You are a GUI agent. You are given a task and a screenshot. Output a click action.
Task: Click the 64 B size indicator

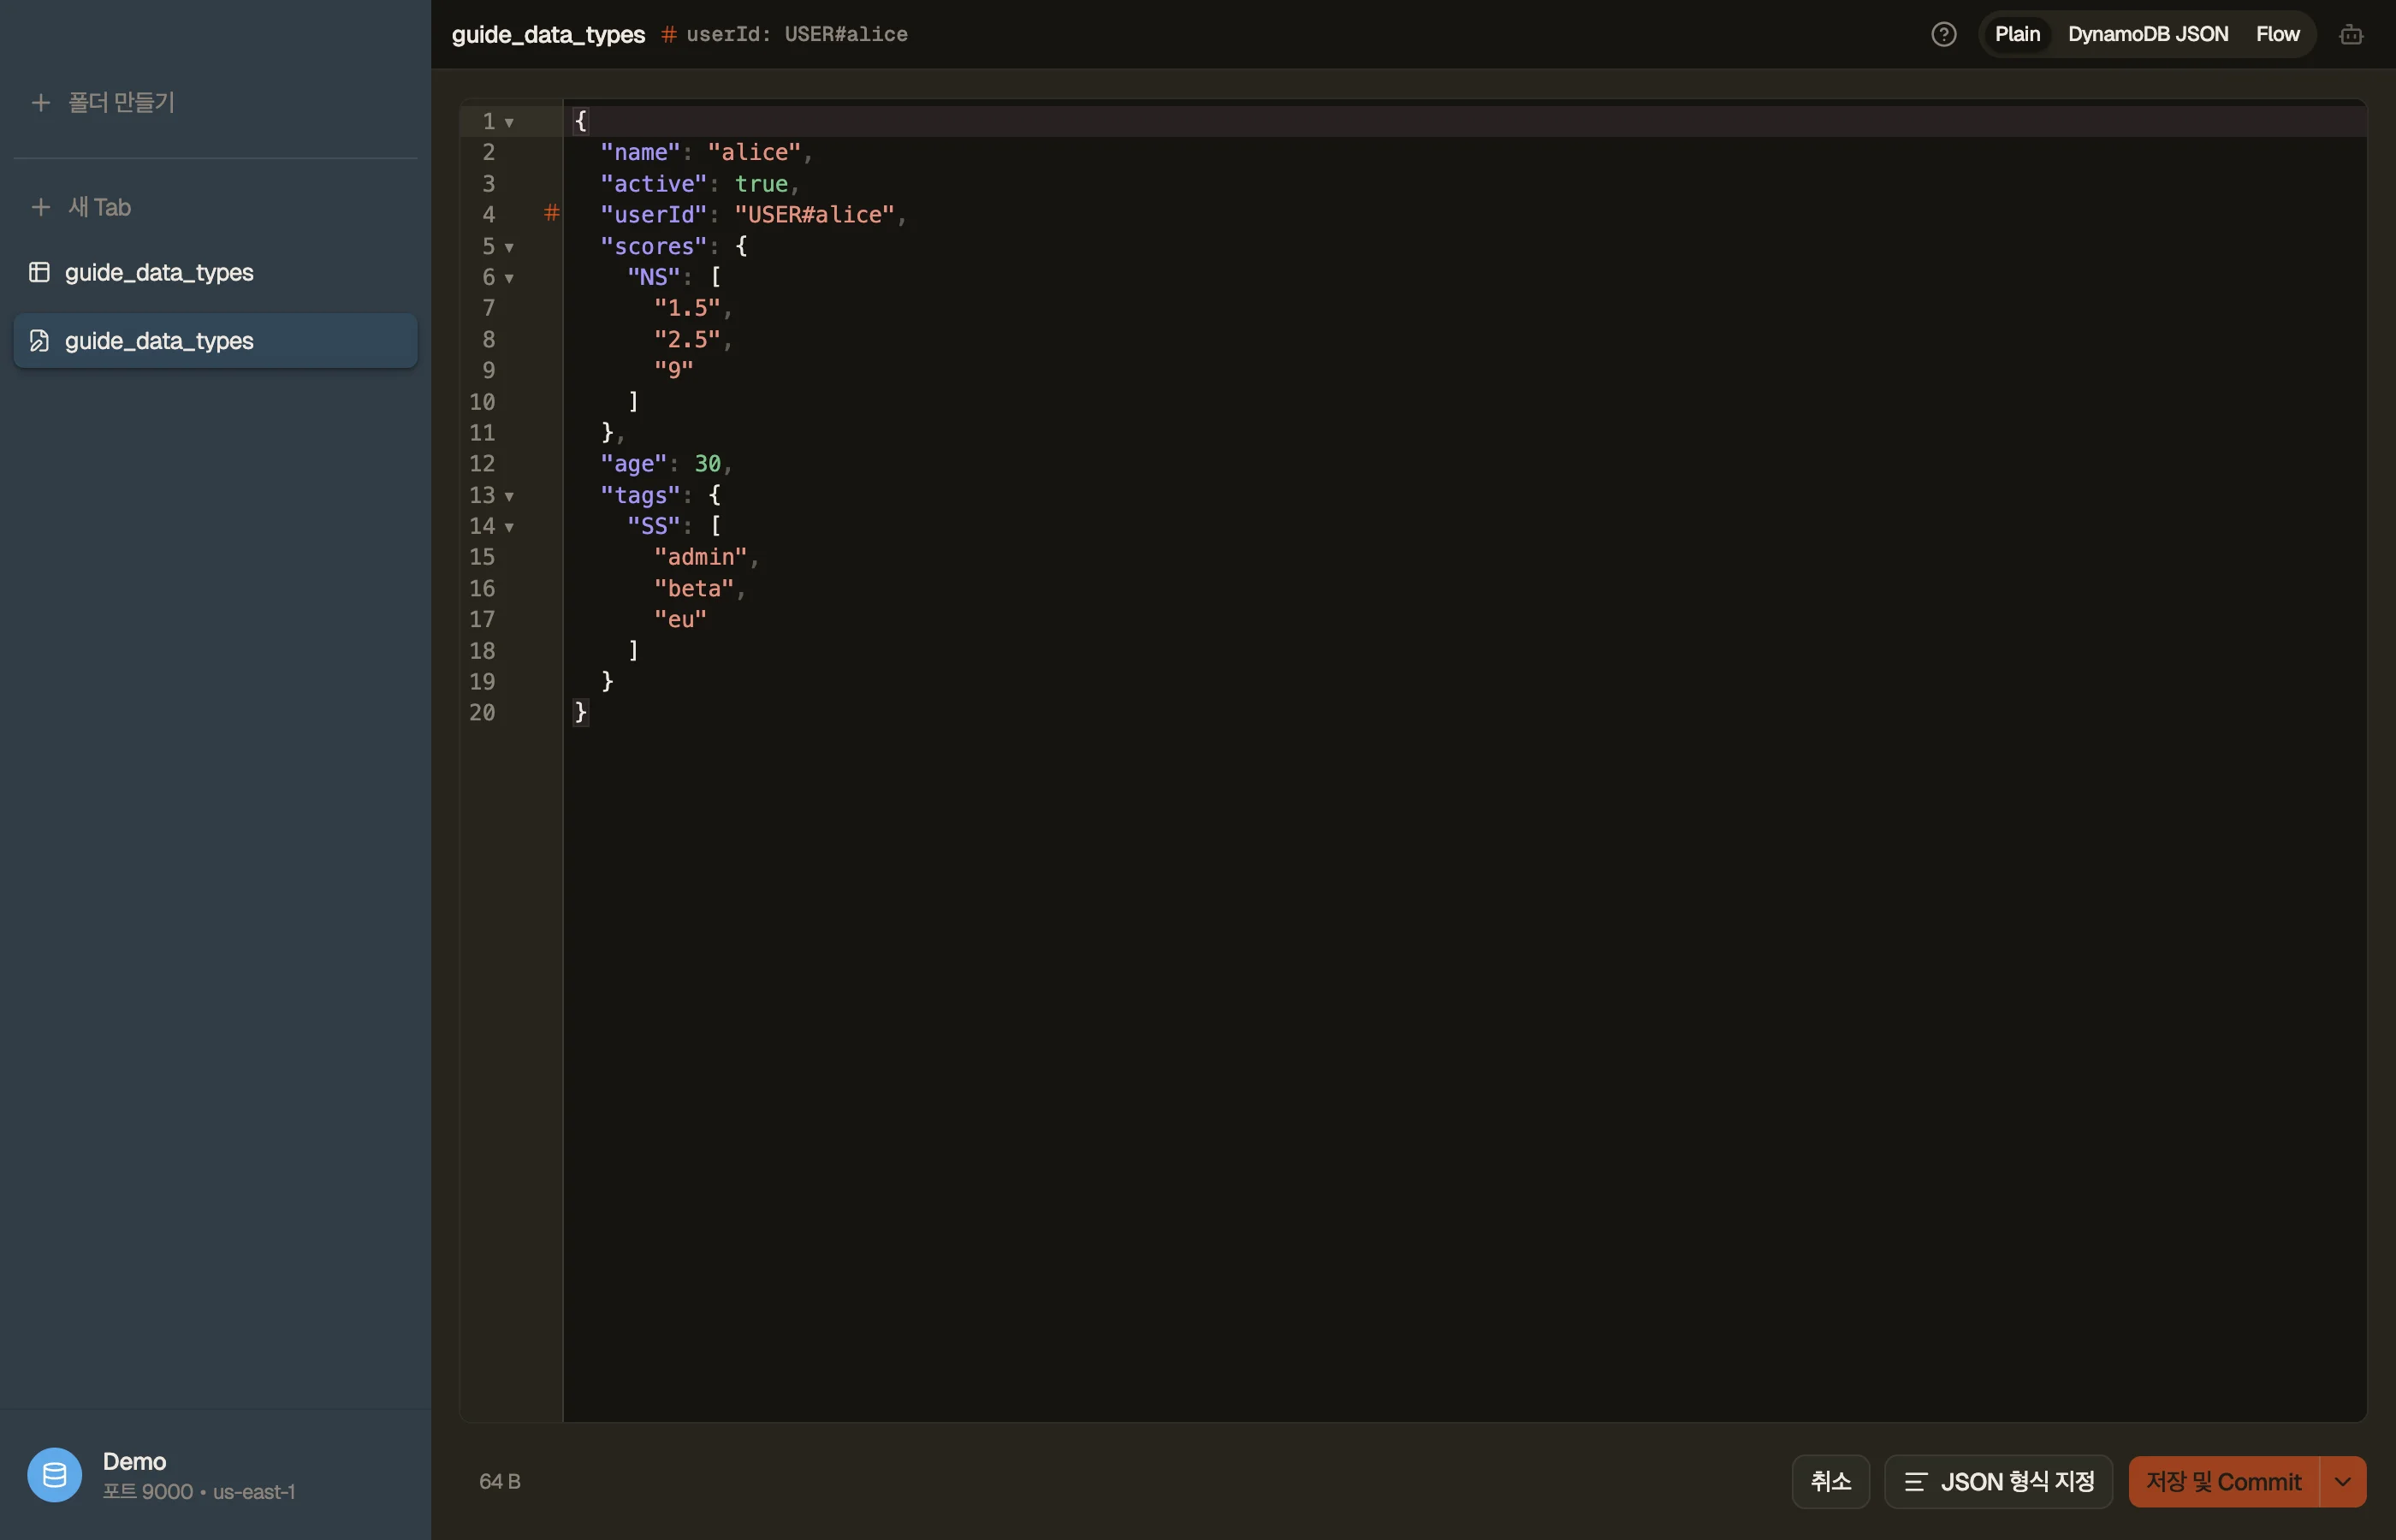499,1482
